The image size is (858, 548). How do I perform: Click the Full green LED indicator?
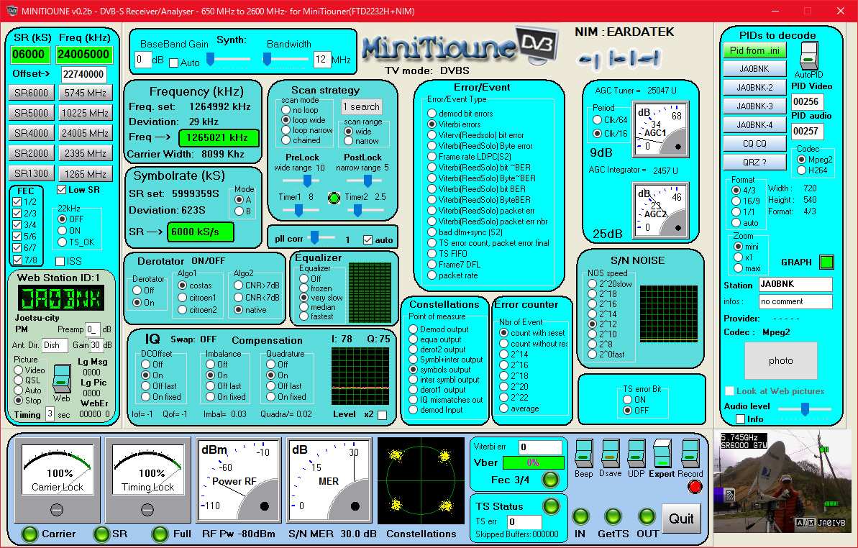pyautogui.click(x=160, y=534)
